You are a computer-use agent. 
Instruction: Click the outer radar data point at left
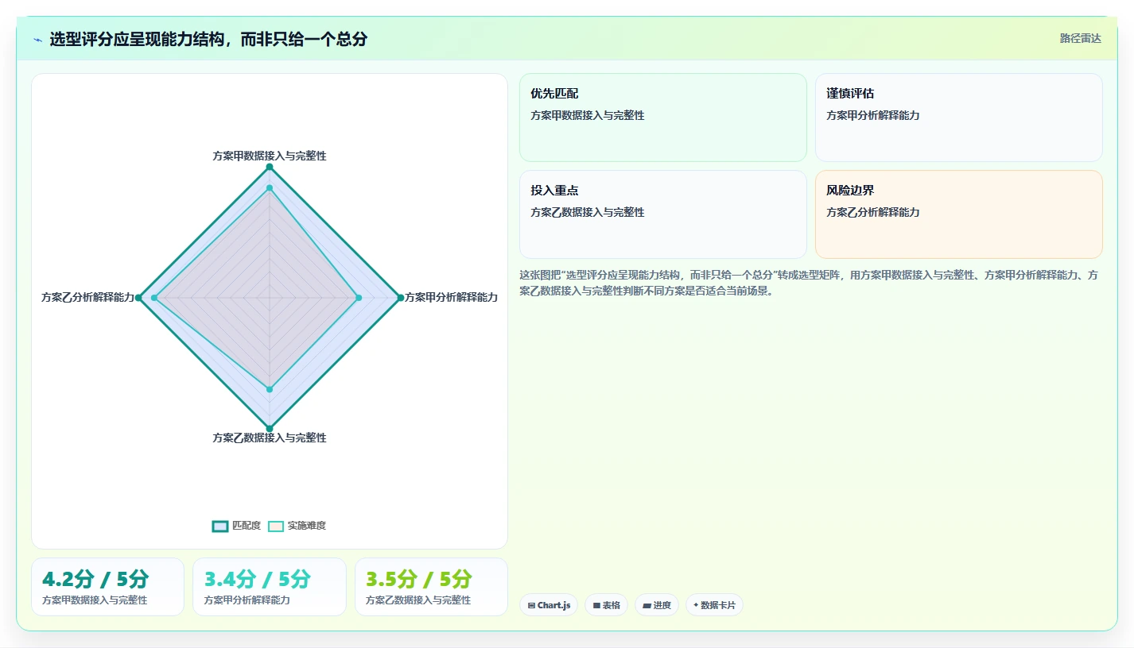tap(138, 298)
